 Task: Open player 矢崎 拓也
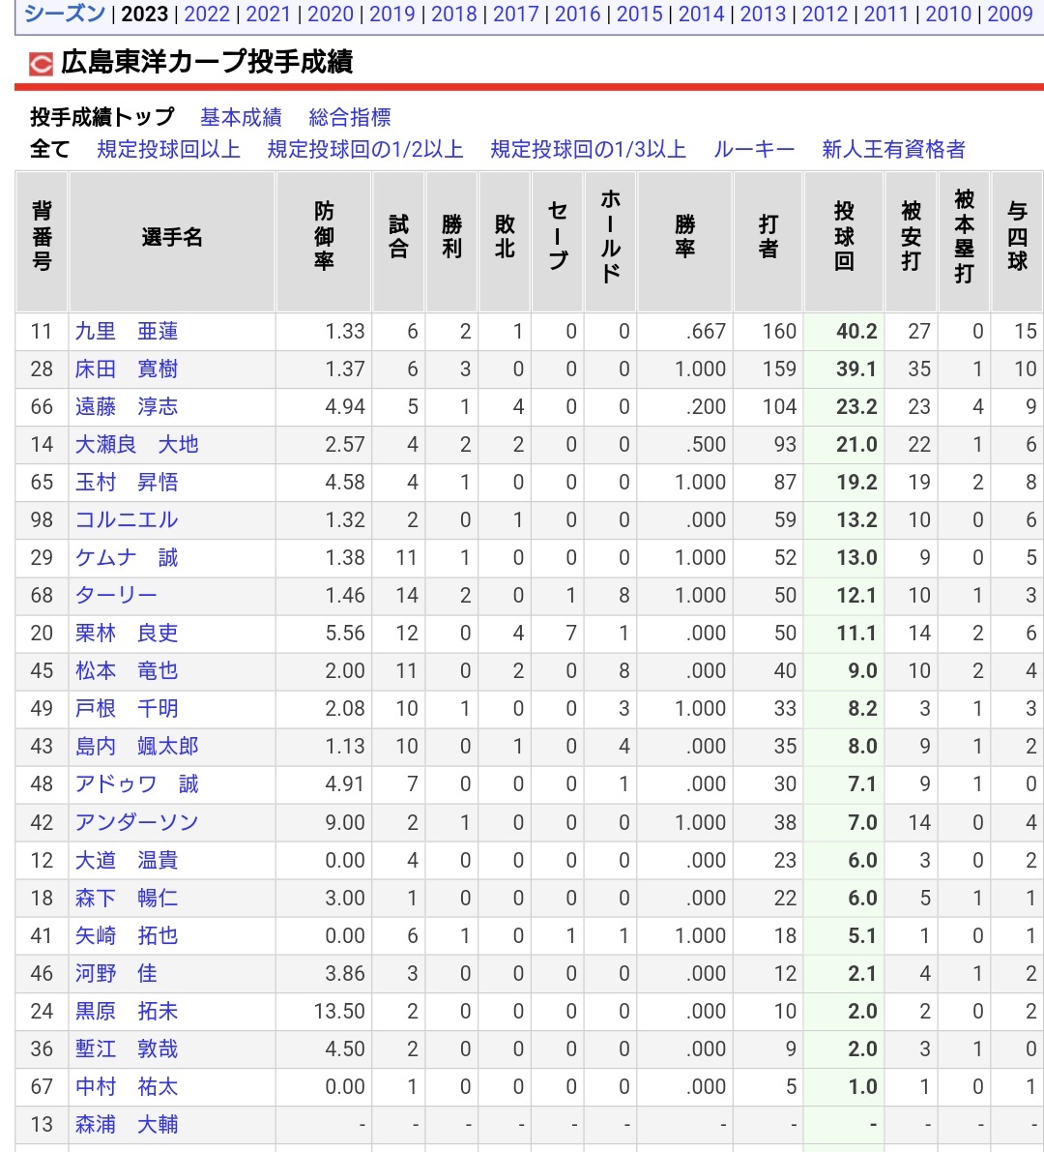[x=127, y=935]
